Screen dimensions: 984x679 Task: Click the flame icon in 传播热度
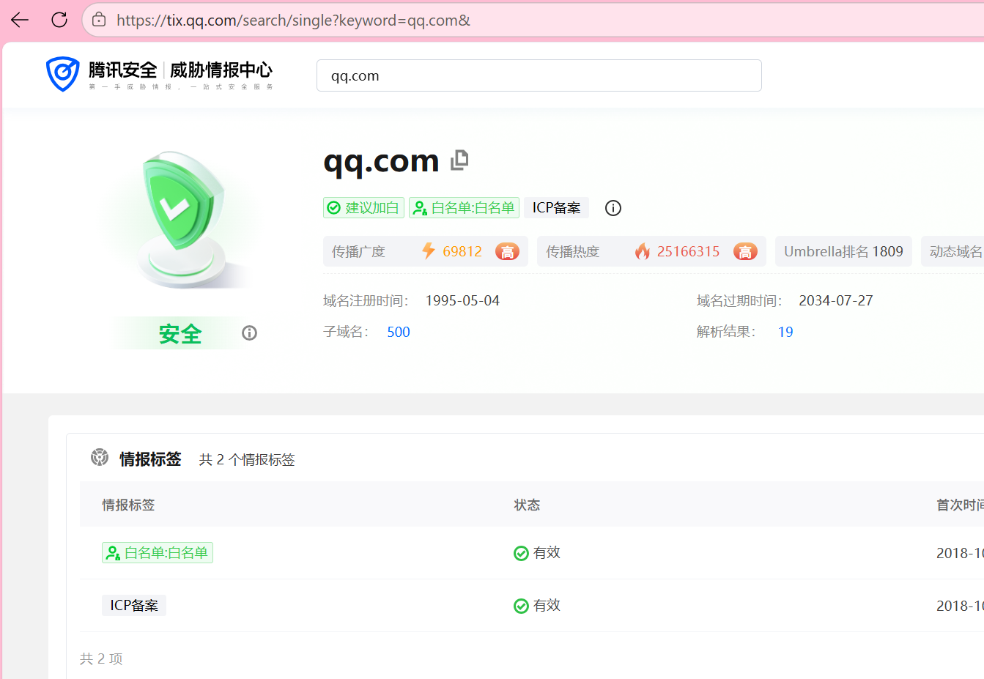(643, 251)
